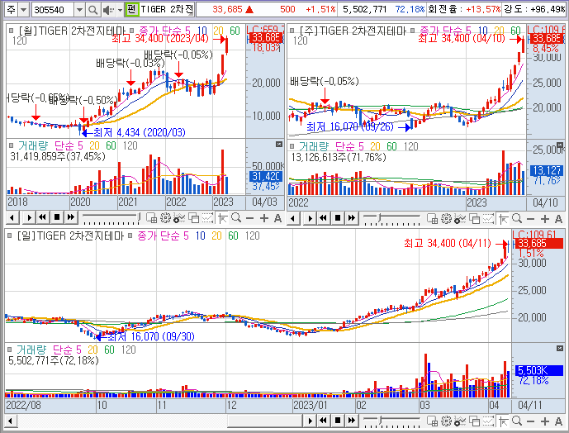Fast-forward the monthly chart to the end
The image size is (569, 433).
tap(71, 218)
